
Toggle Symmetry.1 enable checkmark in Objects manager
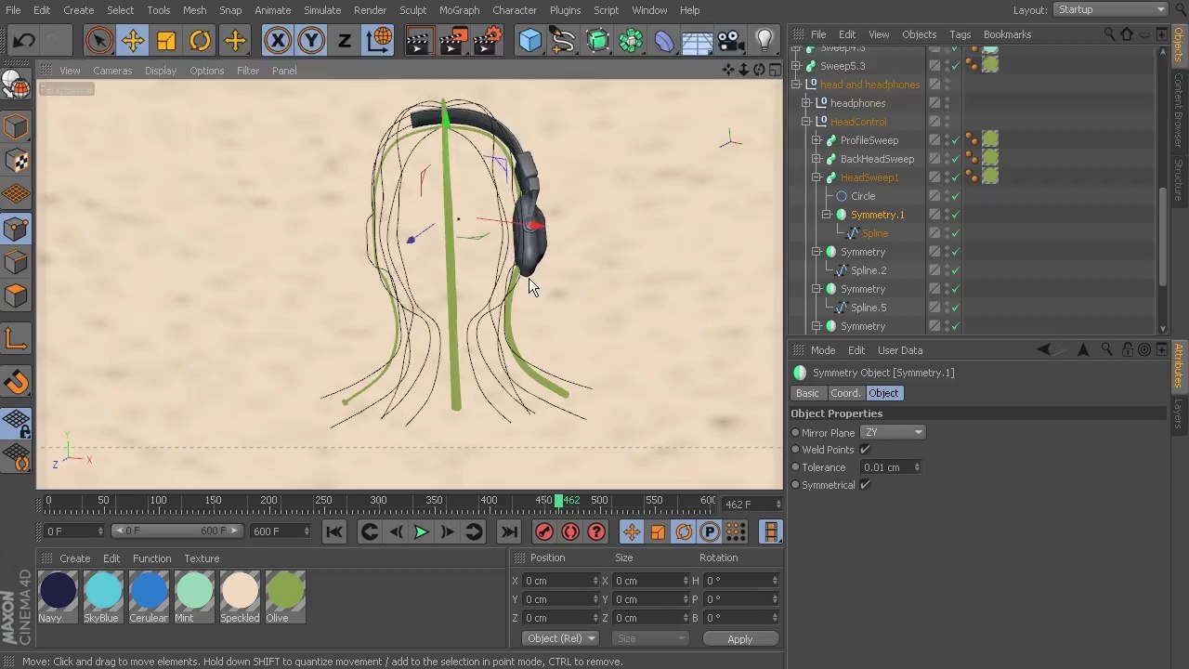[x=955, y=215]
